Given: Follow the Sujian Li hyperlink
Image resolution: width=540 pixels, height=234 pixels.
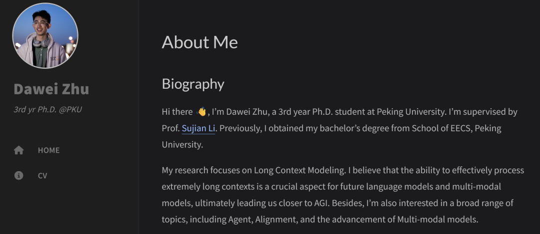Looking at the screenshot, I should pyautogui.click(x=198, y=128).
